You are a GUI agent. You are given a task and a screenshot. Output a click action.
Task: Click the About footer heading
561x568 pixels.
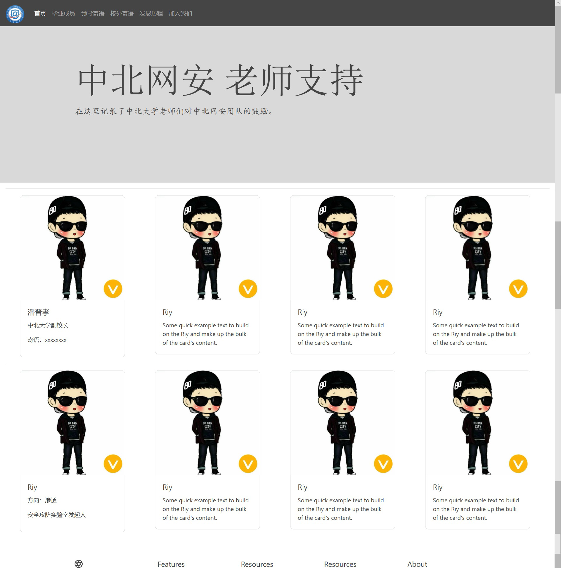(417, 564)
